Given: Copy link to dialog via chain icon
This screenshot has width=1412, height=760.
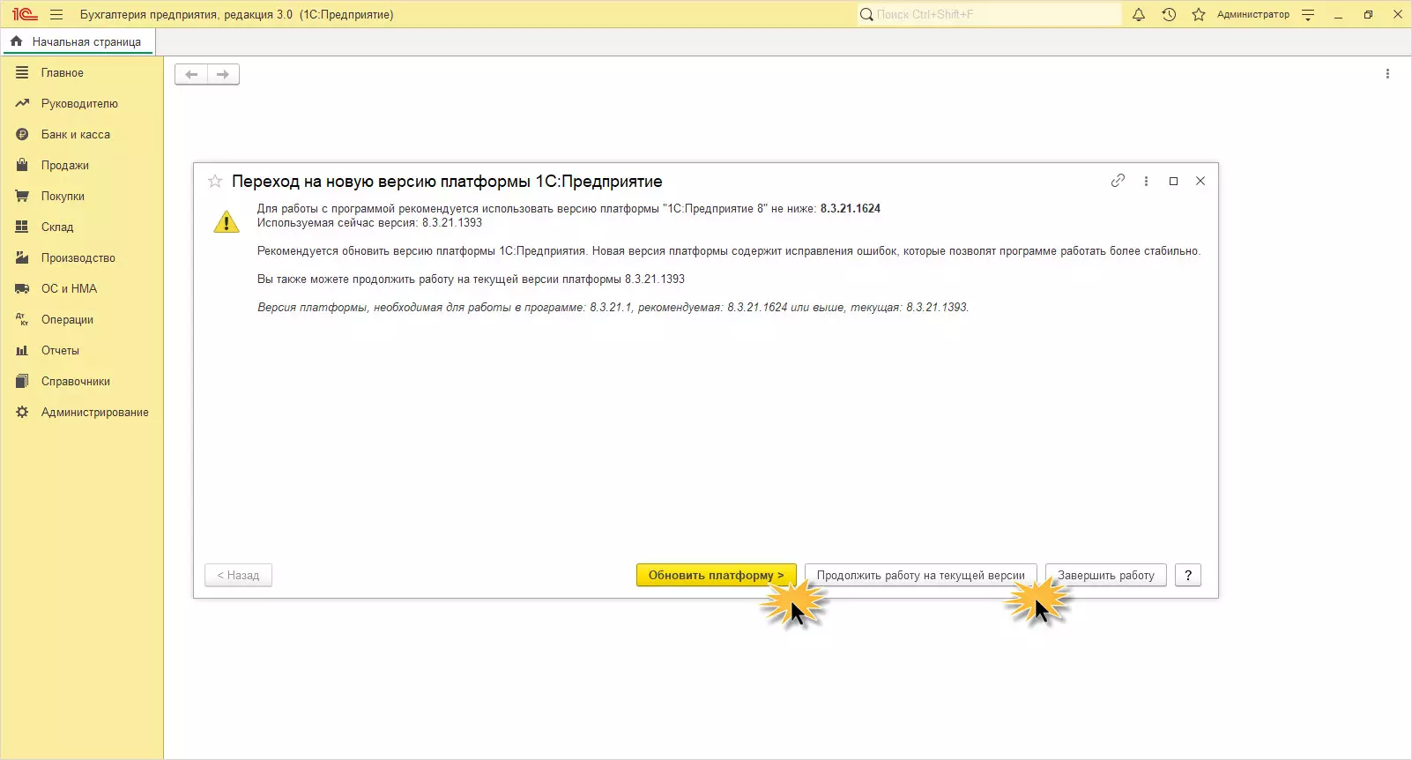Looking at the screenshot, I should [1118, 181].
